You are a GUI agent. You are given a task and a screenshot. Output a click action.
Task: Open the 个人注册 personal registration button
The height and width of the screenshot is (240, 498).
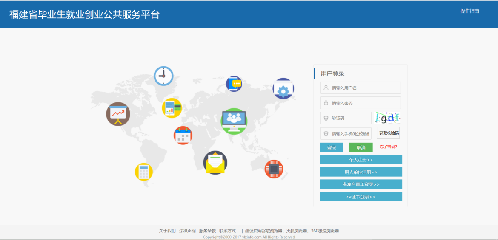[x=361, y=160]
